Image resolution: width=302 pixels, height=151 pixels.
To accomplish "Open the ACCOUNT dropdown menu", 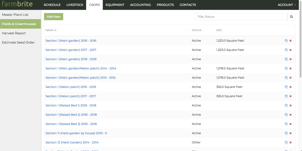I will 287,5.
